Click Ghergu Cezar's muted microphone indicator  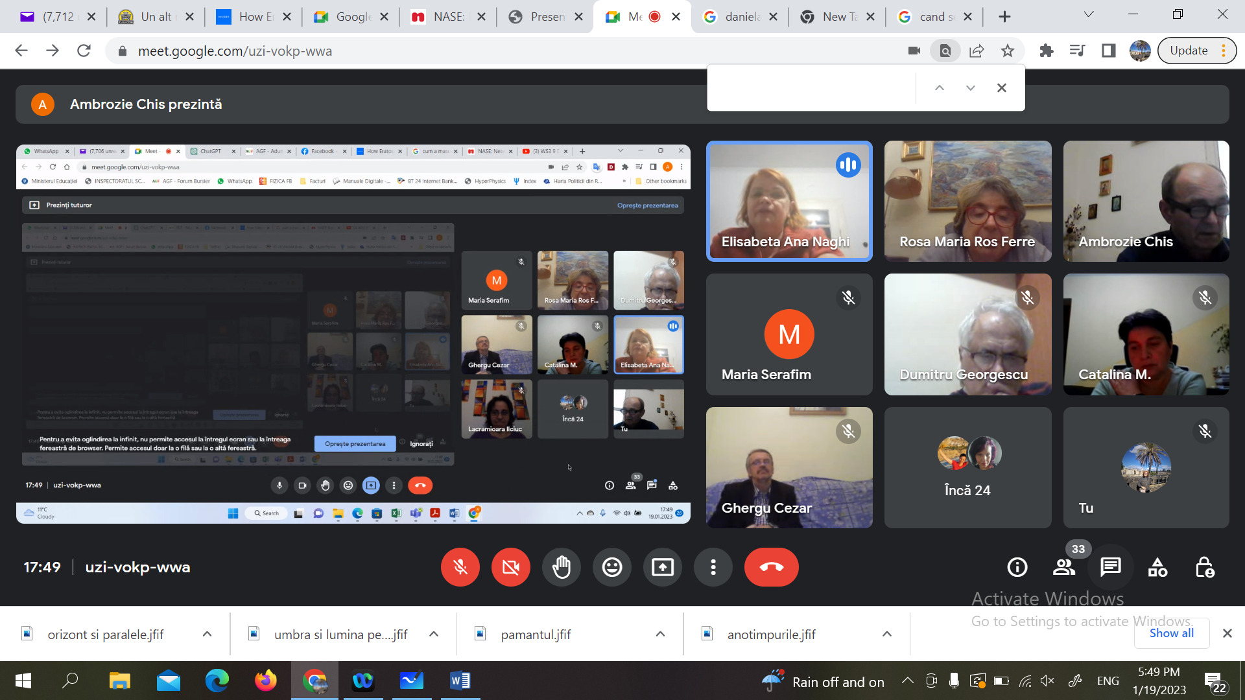(848, 432)
